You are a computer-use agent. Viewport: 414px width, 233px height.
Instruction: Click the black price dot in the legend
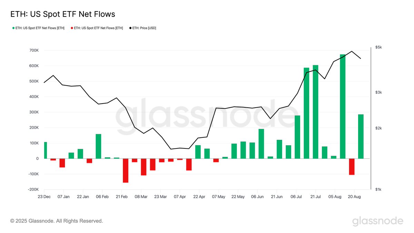tap(130, 28)
